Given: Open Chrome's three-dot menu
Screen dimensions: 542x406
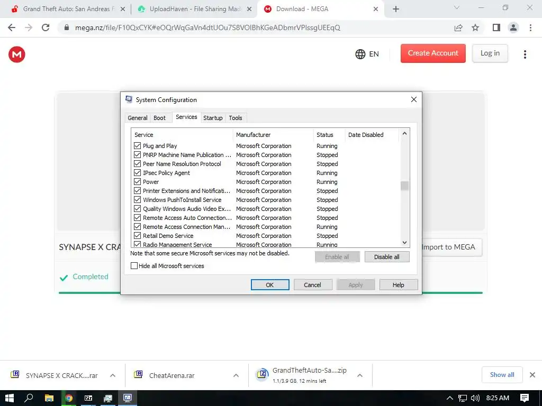Looking at the screenshot, I should (530, 27).
